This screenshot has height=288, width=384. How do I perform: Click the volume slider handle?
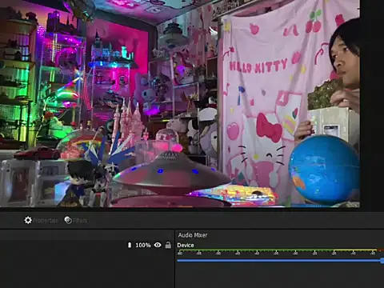pyautogui.click(x=382, y=261)
